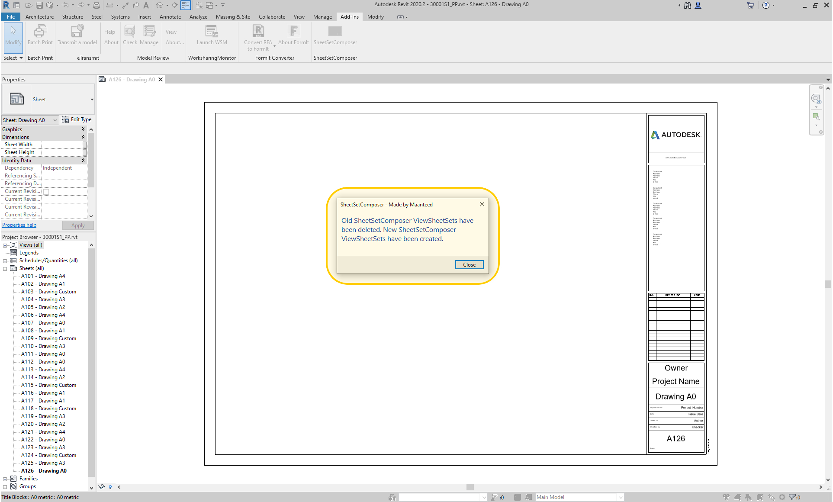Click the Model Review Check icon
Image resolution: width=833 pixels, height=502 pixels.
130,32
